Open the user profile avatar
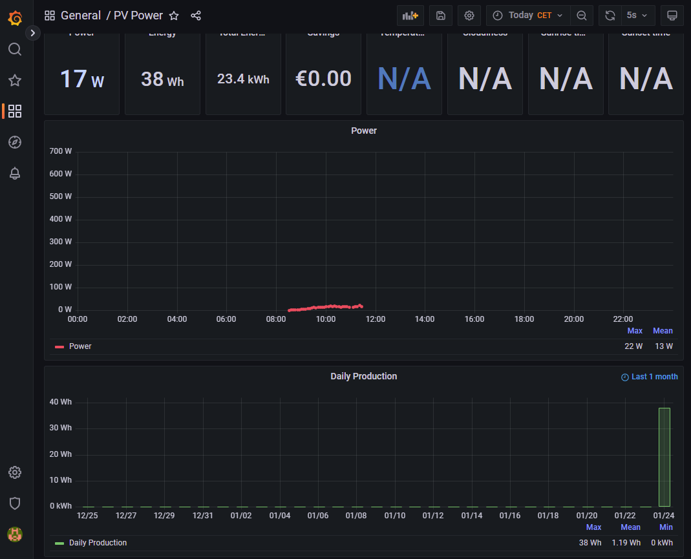Viewport: 691px width, 559px height. click(15, 534)
